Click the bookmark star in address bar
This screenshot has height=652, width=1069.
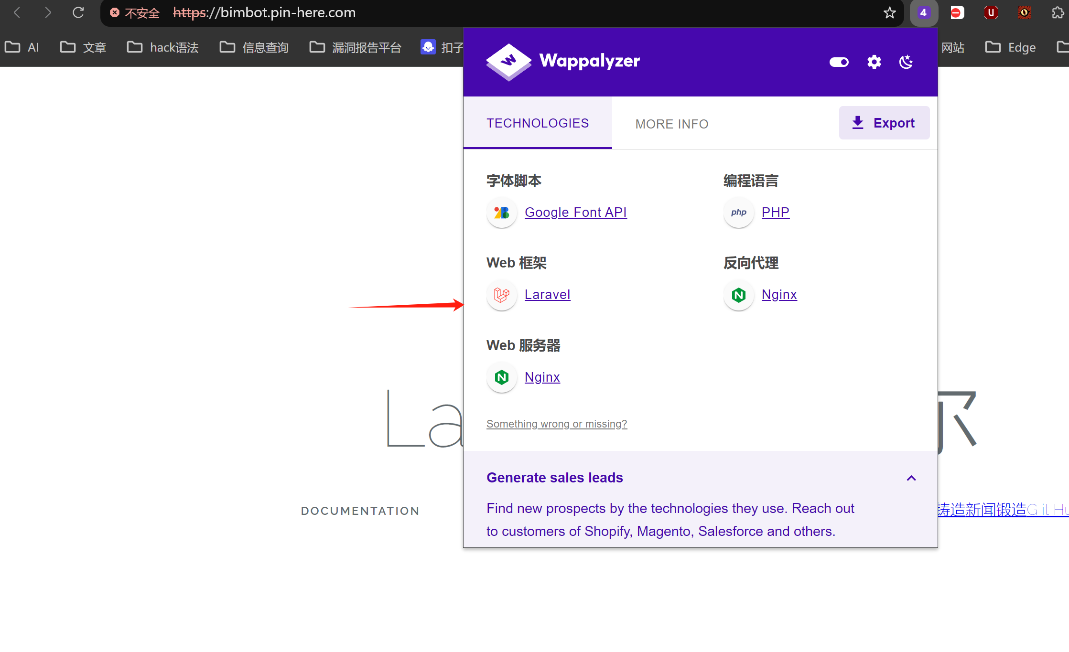pyautogui.click(x=889, y=13)
